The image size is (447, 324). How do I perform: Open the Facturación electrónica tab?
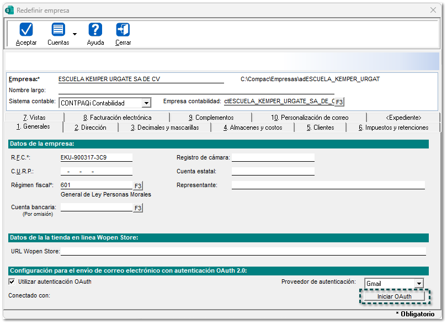click(116, 118)
